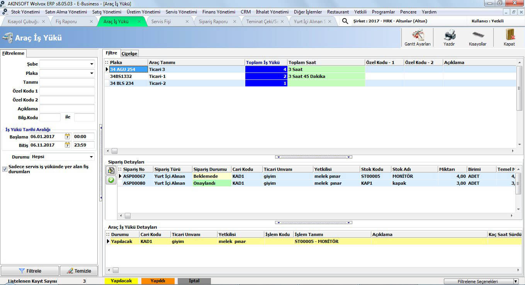Open the Satış Yönetimi menu
Image resolution: width=525 pixels, height=285 pixels.
pyautogui.click(x=107, y=12)
